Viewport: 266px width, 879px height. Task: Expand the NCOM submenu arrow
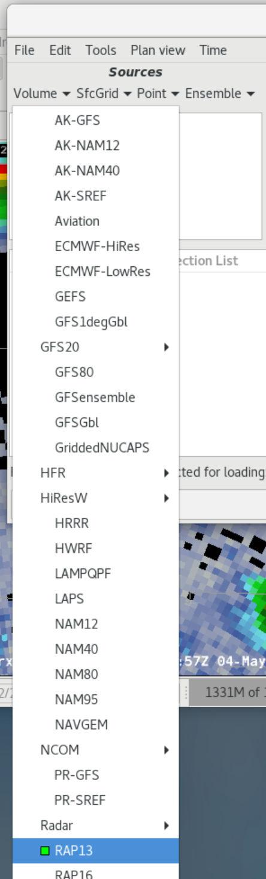[x=167, y=750]
